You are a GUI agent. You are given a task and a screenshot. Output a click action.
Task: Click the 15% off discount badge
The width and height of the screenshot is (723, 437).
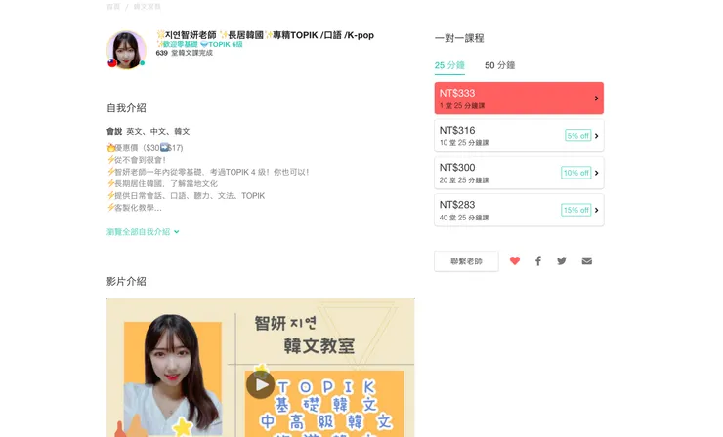575,210
